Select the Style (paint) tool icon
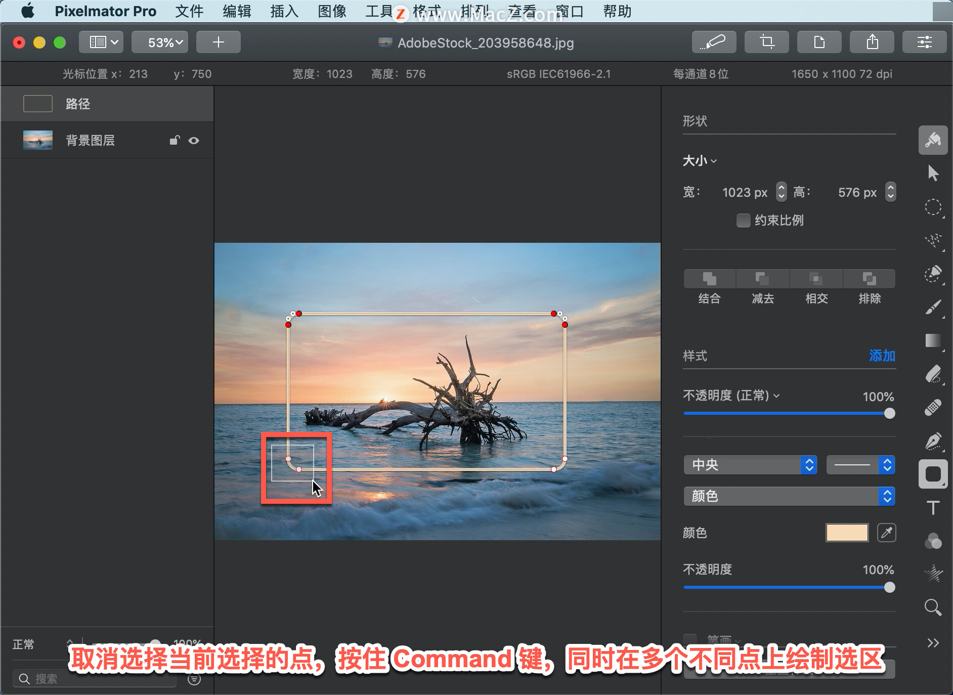Screen dimensions: 953x695 [x=933, y=140]
